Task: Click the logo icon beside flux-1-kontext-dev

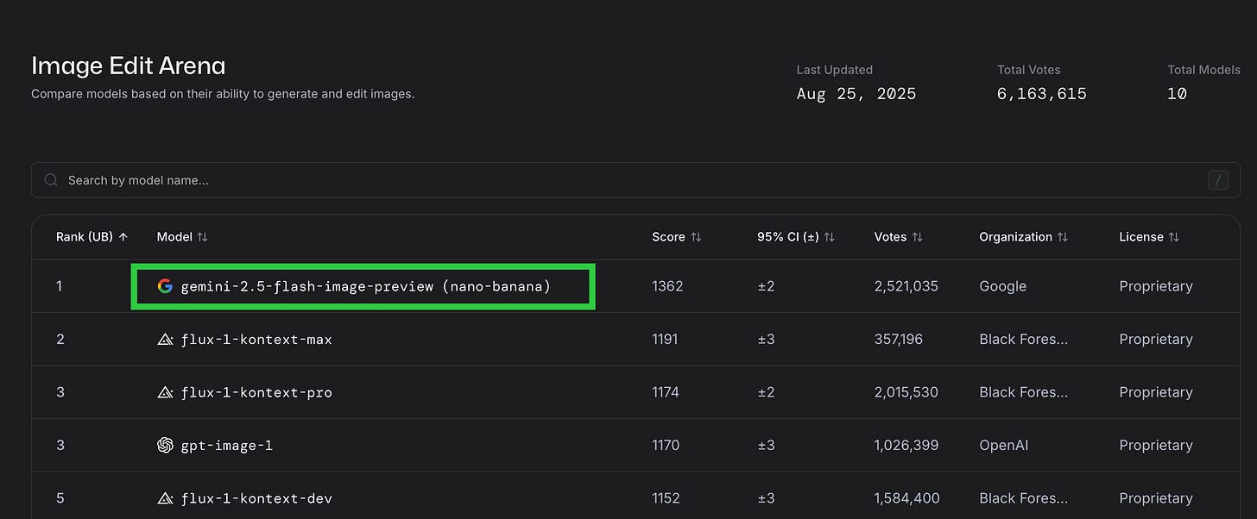Action: click(165, 498)
